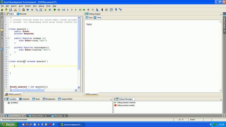Click the green Back arrow icon

click(55, 10)
